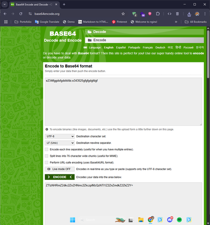The height and width of the screenshot is (225, 210).
Task: Select Chinese 中文 language
Action: point(170,47)
